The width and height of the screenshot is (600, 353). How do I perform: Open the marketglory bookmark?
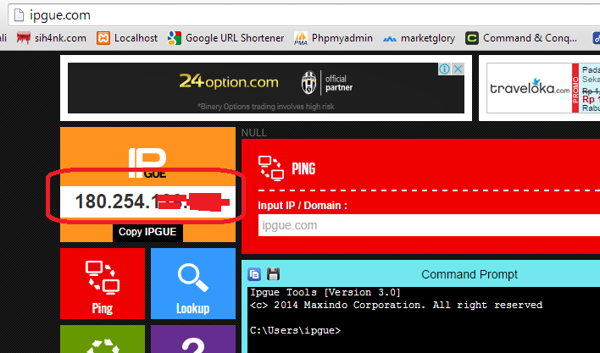coord(419,38)
